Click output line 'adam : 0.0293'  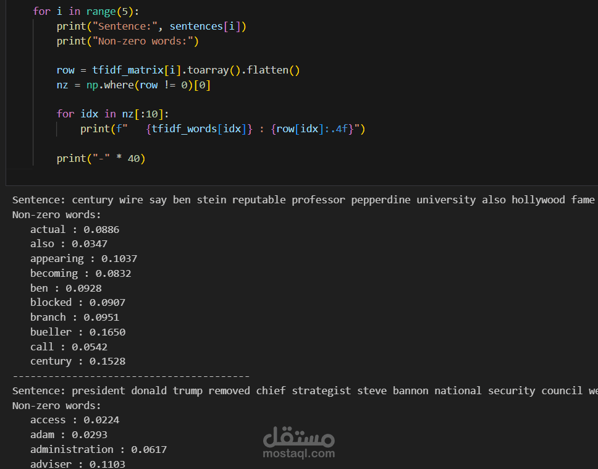pos(69,434)
